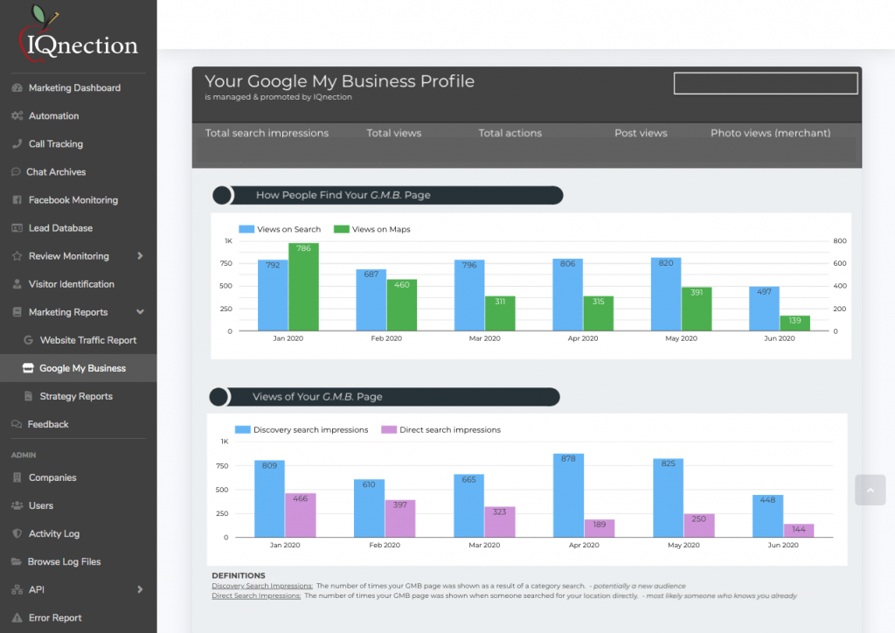Open Strategy Reports submenu item
The width and height of the screenshot is (895, 633).
click(x=76, y=396)
